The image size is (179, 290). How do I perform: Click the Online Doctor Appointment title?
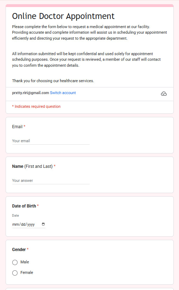click(63, 16)
